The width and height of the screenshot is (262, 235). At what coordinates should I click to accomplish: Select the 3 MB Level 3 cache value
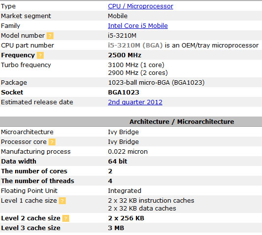point(116,228)
